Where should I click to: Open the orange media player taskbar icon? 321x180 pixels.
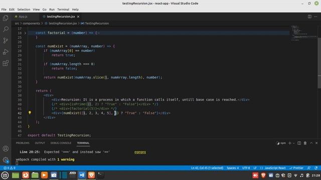[44, 175]
